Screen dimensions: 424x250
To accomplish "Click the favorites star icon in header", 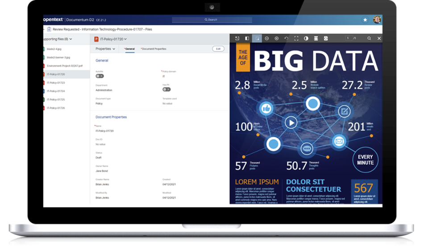I will [x=365, y=20].
